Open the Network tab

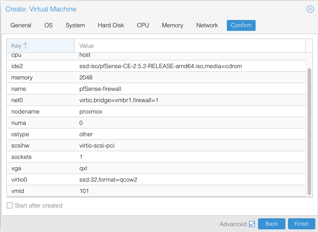tap(207, 26)
